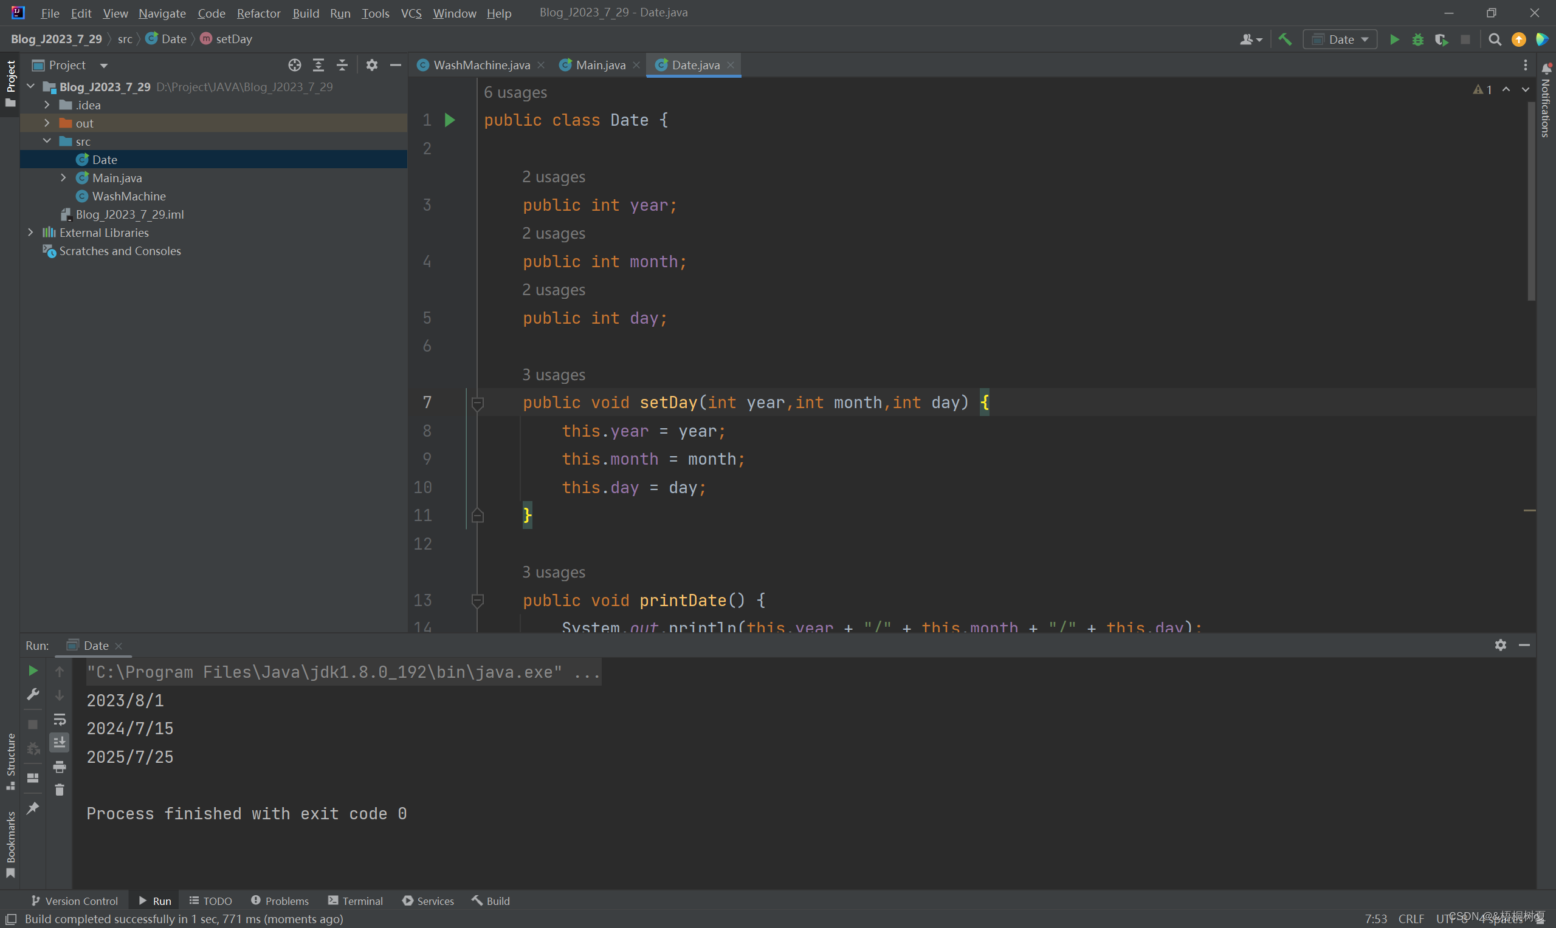Select WashMachine in the project tree
This screenshot has height=928, width=1556.
click(129, 196)
